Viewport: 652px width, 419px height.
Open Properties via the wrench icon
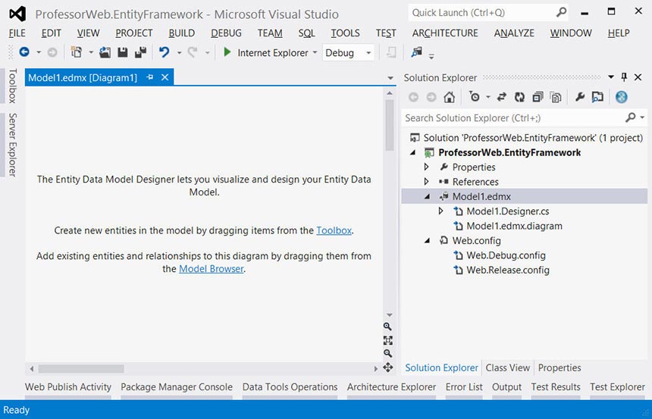pos(580,97)
